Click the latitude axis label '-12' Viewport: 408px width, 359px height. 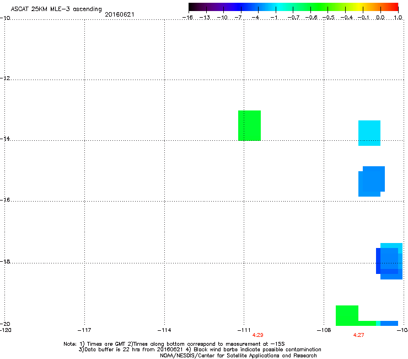tap(5, 78)
